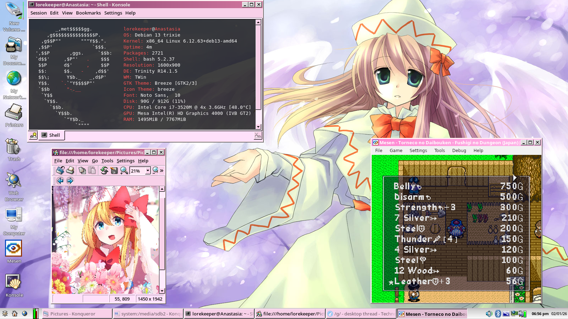Click the copy icon in image viewer toolbar
This screenshot has width=568, height=319.
[x=82, y=170]
